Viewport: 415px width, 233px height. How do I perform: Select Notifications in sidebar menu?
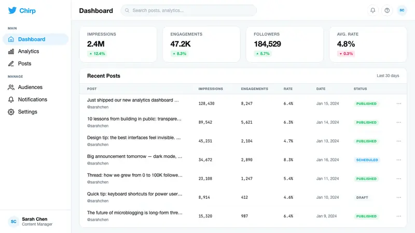click(35, 99)
